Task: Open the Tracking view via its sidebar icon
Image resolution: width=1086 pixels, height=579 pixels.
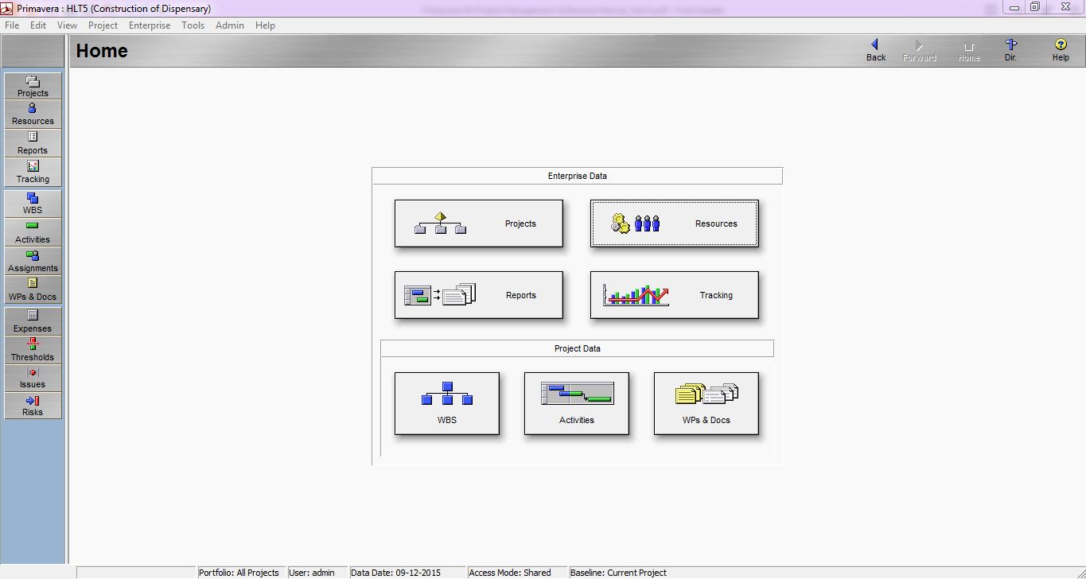Action: pyautogui.click(x=32, y=172)
